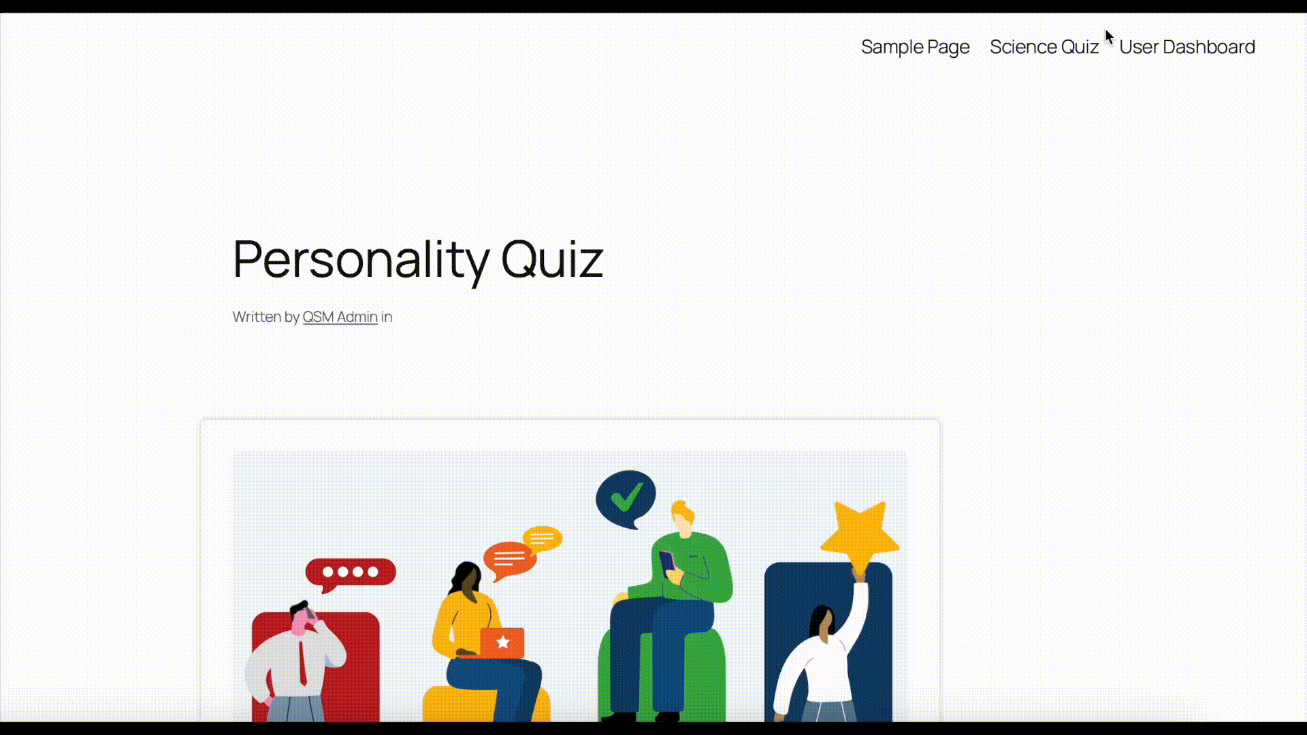Click the page category label area
The height and width of the screenshot is (735, 1307).
tap(396, 316)
